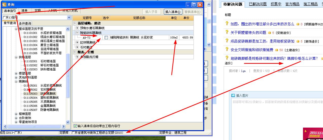Collapse the 陶瓷块料踢脚线 group
323x140 pixels.
click(78, 33)
